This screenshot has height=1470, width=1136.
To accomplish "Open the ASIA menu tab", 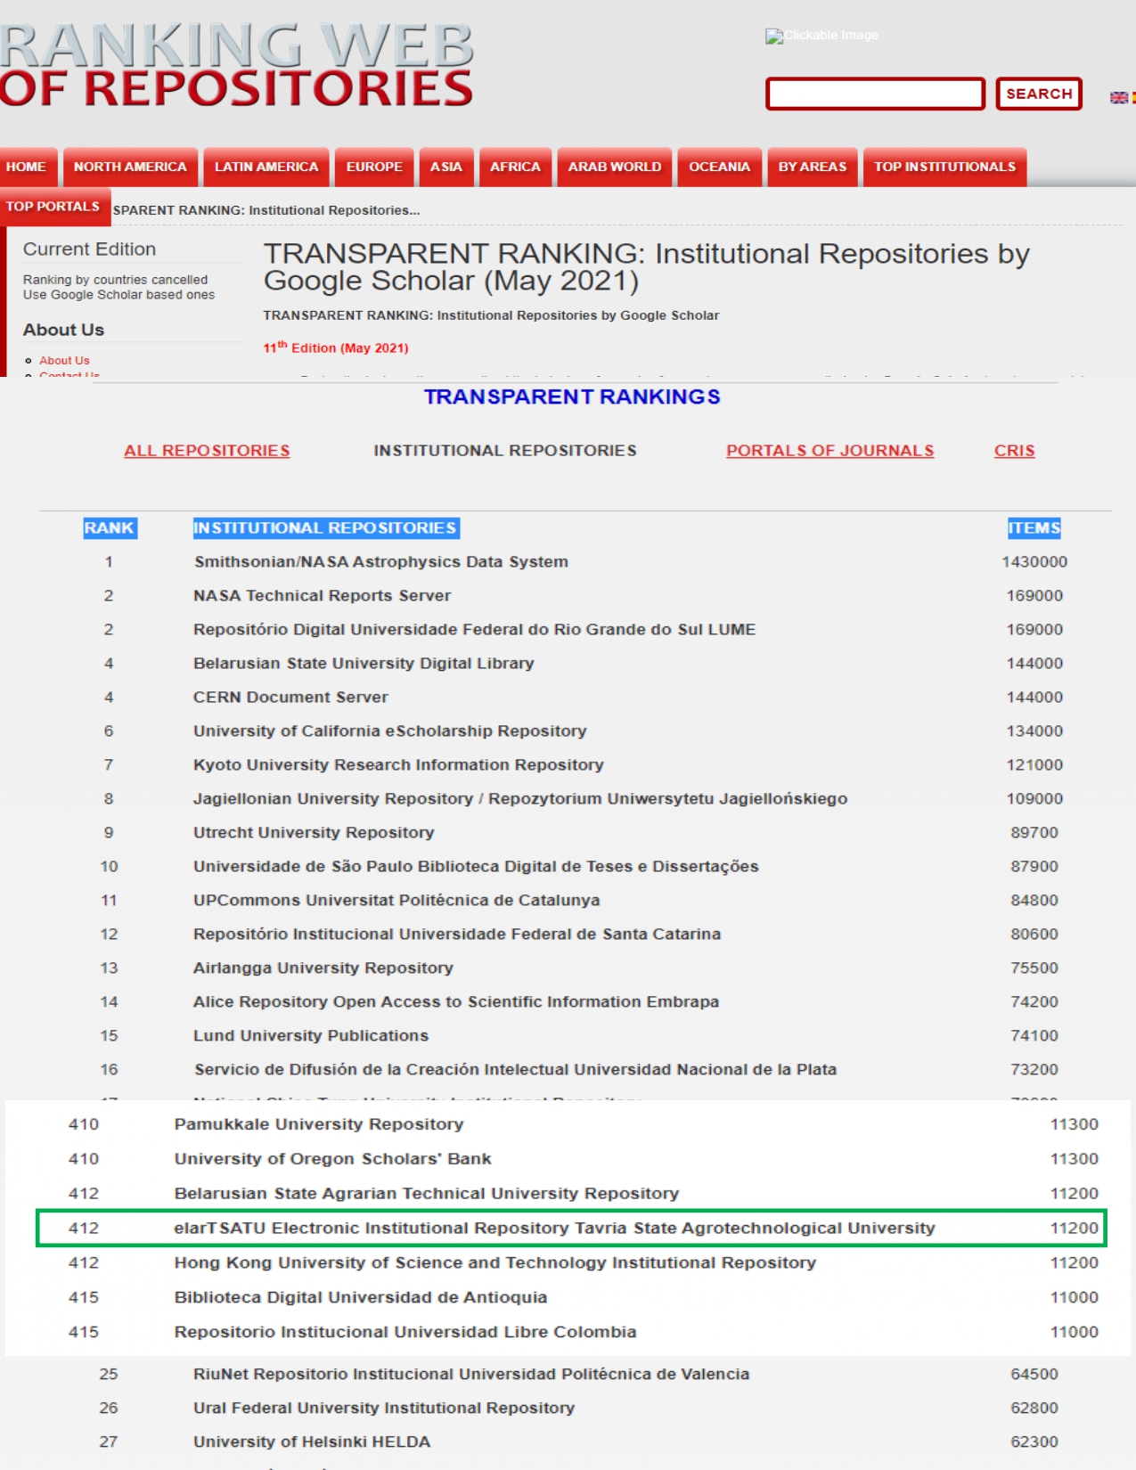I will tap(446, 167).
